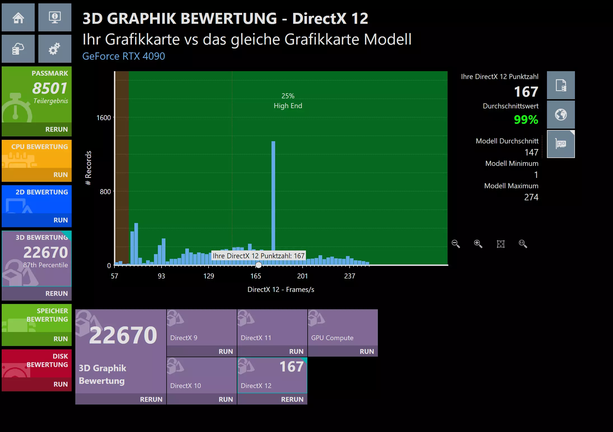This screenshot has width=613, height=432.
Task: Rerun the full 3D Graphik Bewertung
Action: [121, 399]
